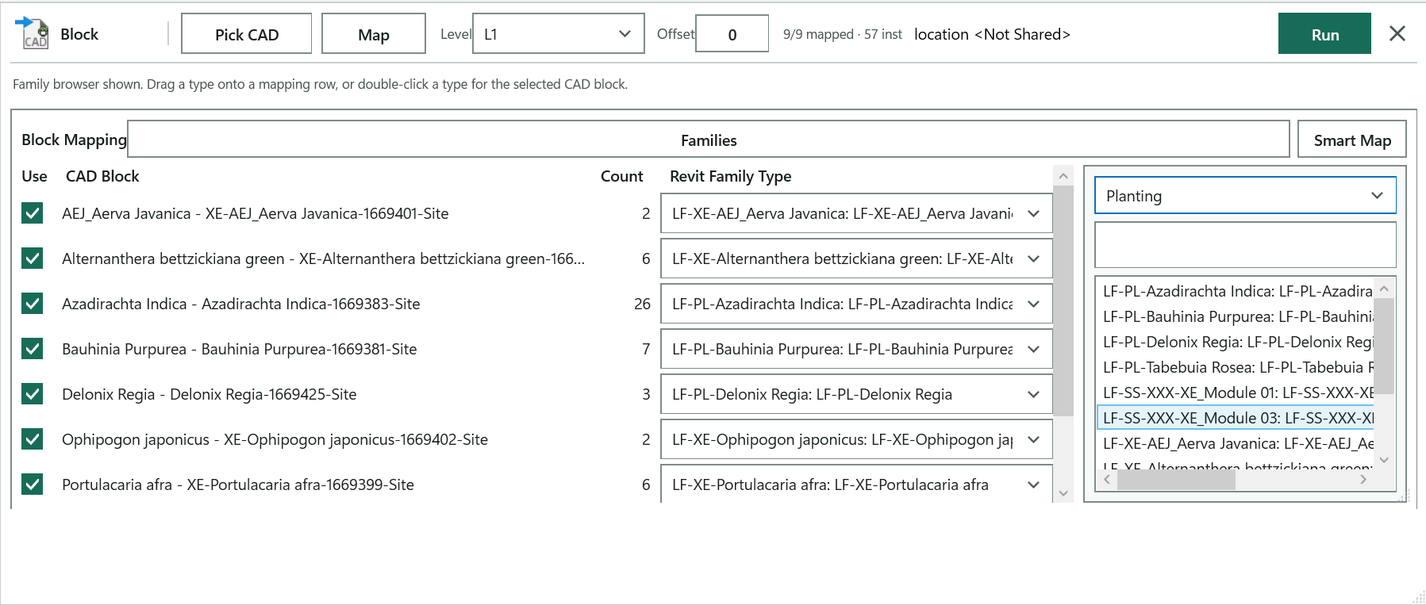Expand family type dropdown for Aerva Javanica row
1426x605 pixels.
[x=1033, y=213]
